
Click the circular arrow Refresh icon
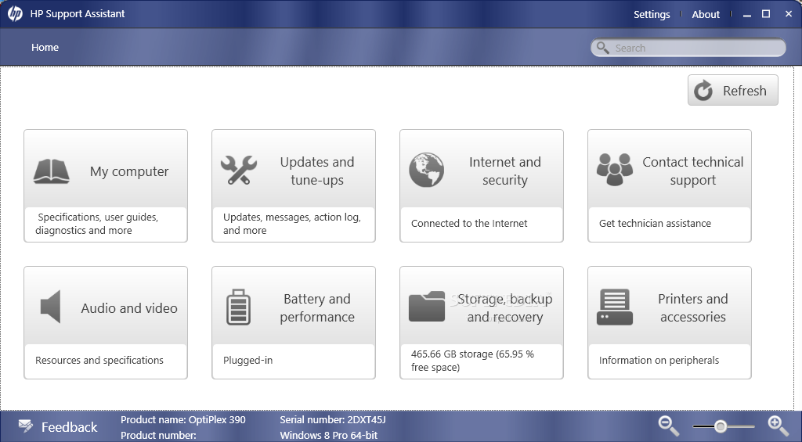pyautogui.click(x=703, y=91)
